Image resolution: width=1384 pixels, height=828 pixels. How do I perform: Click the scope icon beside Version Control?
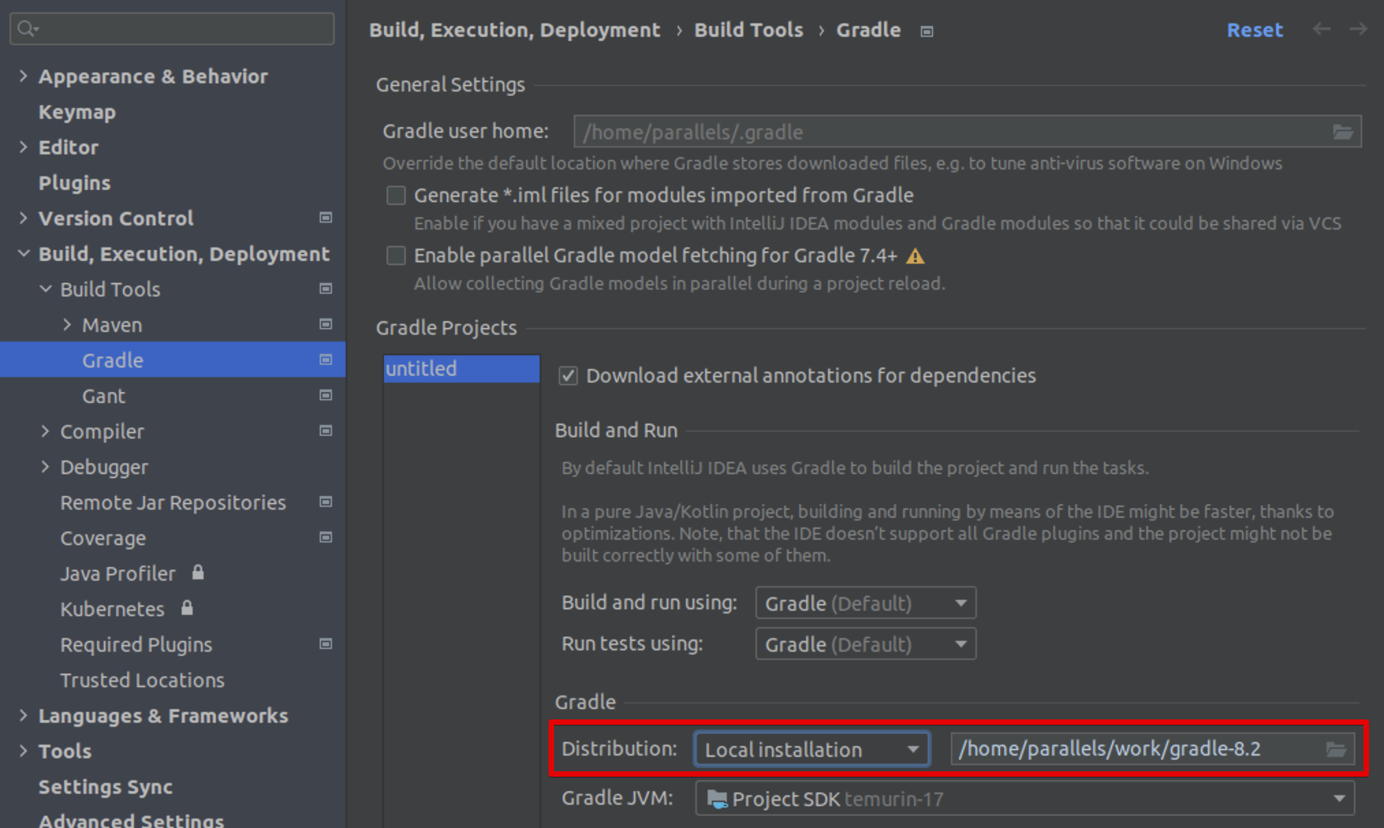325,218
